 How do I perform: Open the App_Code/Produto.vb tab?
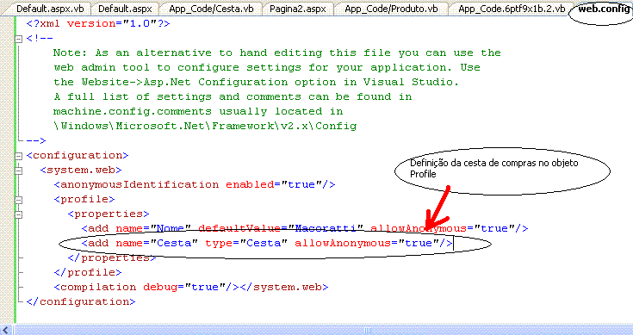(391, 9)
